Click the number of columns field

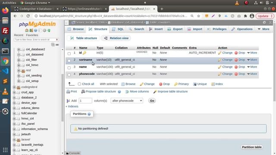85,101
